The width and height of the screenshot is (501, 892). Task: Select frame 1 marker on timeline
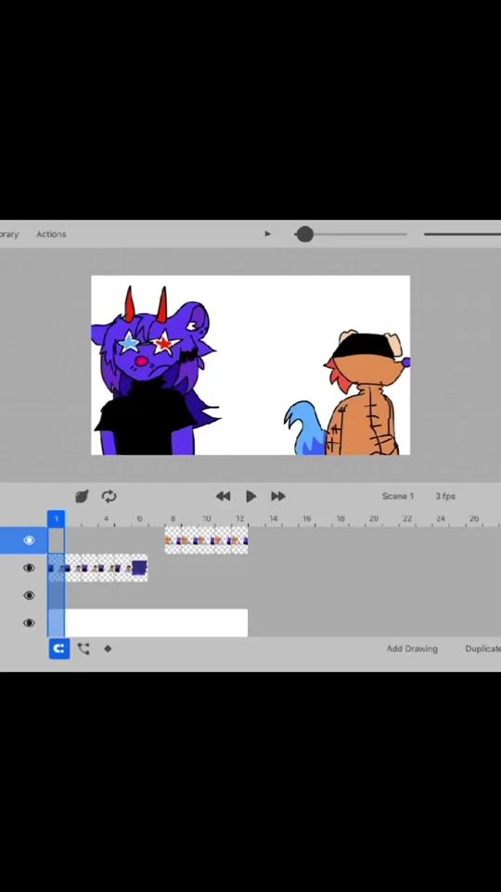56,518
